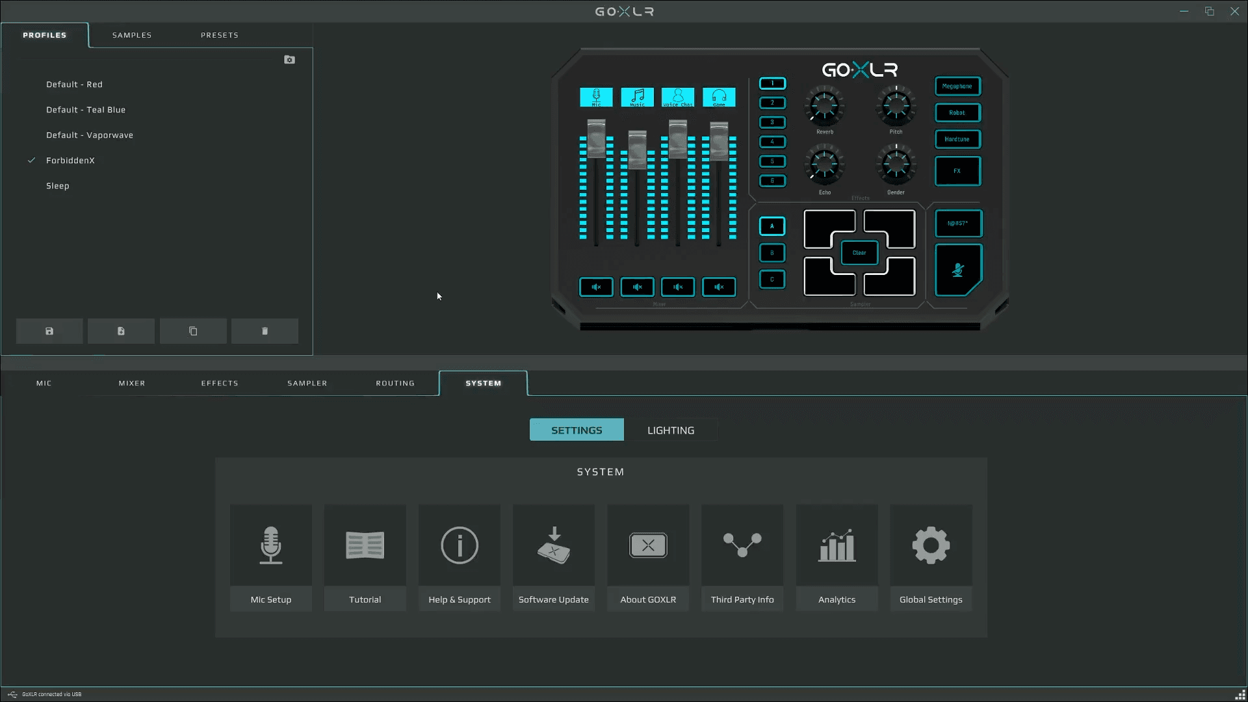Delete the selected profile with the trash icon
This screenshot has width=1248, height=702.
[x=265, y=331]
